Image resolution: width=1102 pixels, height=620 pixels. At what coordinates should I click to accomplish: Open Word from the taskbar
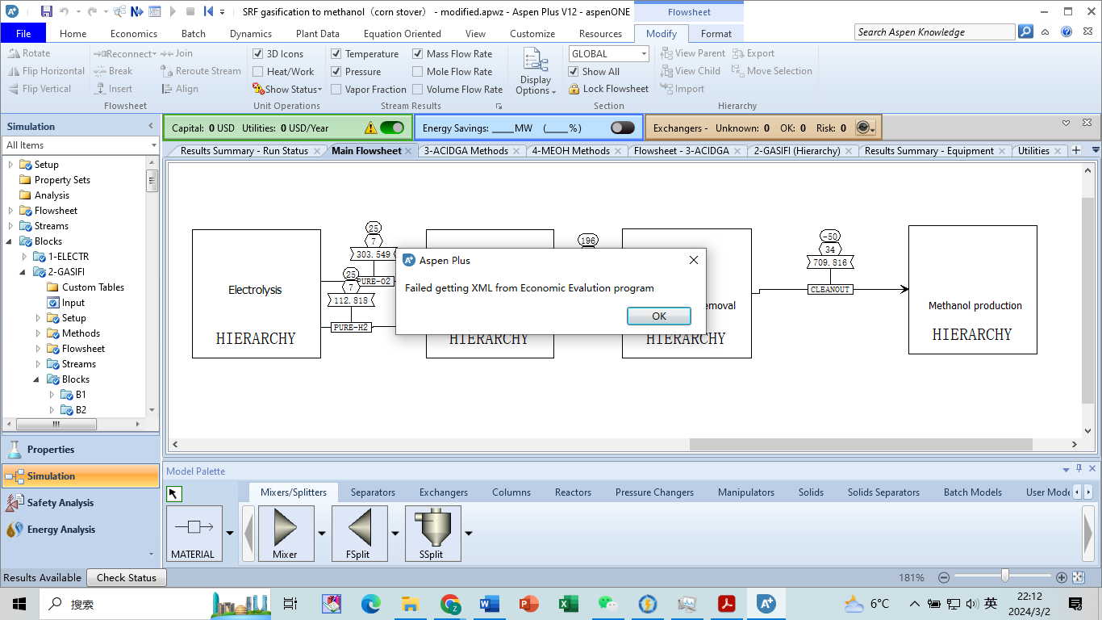[x=489, y=604]
